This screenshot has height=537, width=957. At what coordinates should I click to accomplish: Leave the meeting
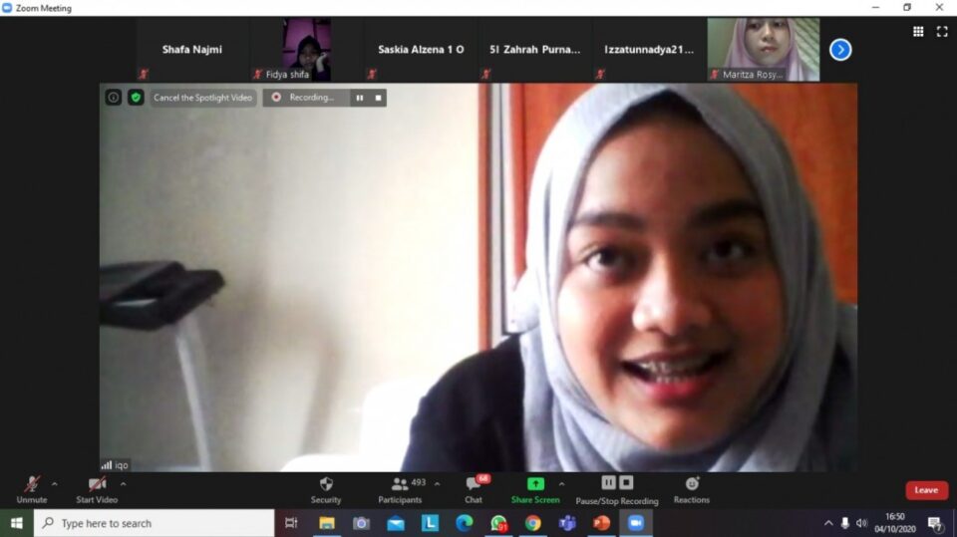(x=926, y=490)
